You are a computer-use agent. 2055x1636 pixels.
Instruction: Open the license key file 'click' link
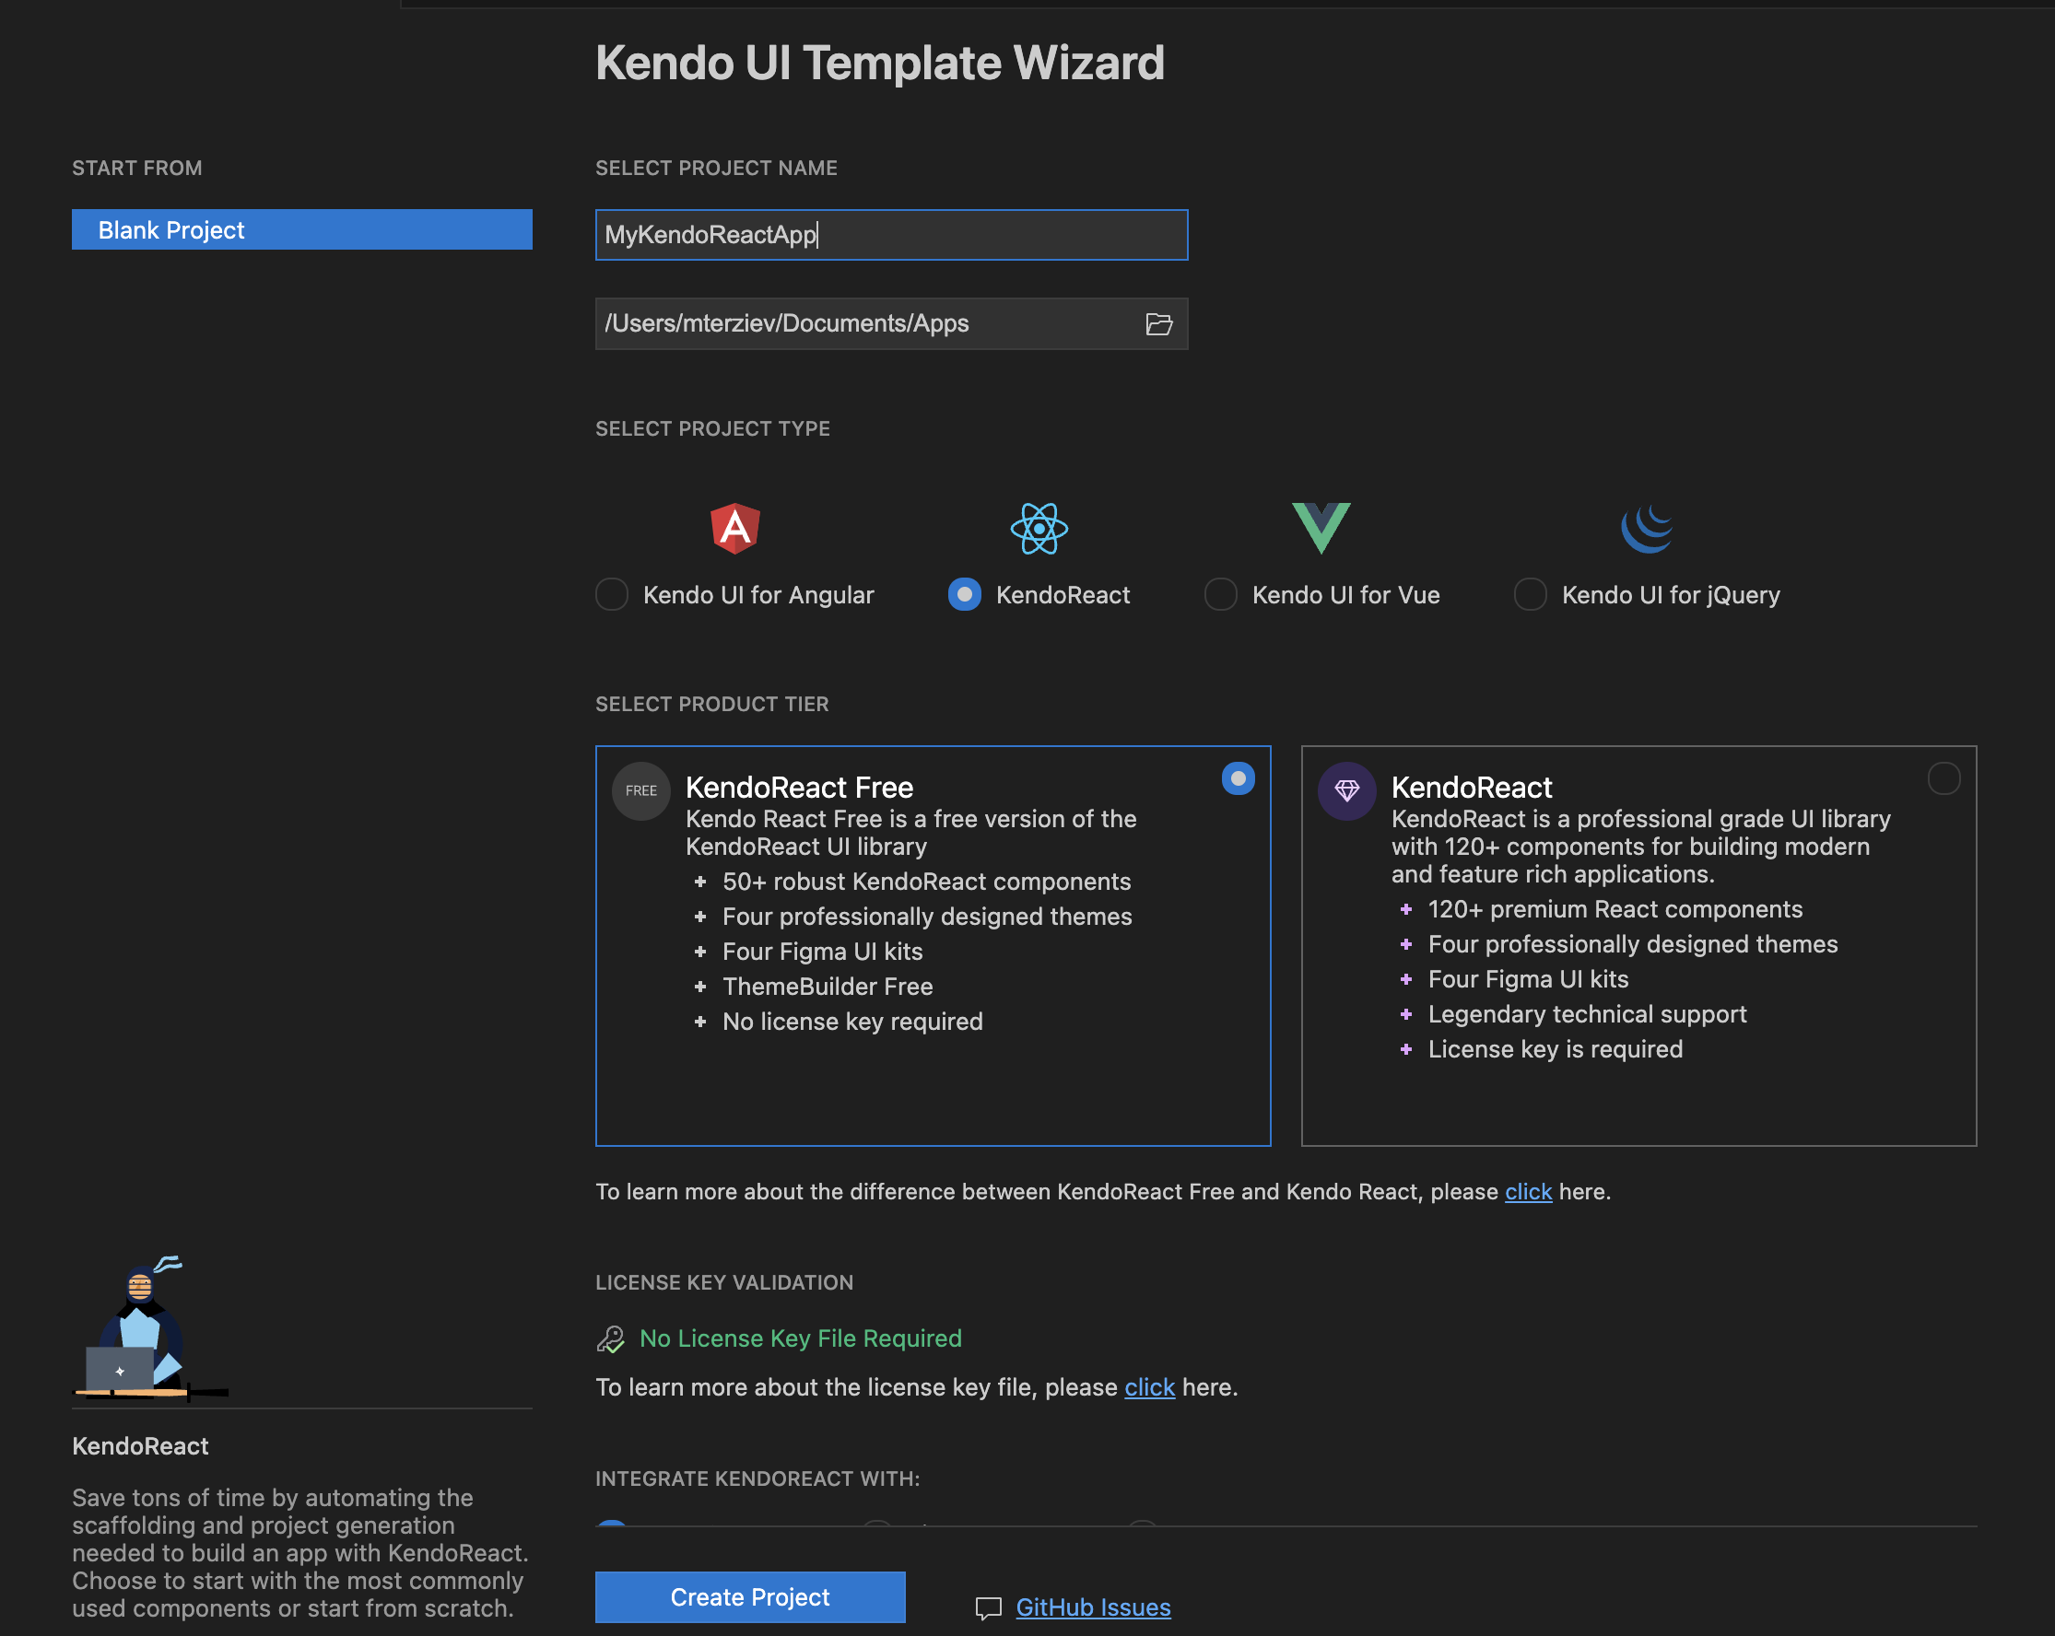[1148, 1387]
